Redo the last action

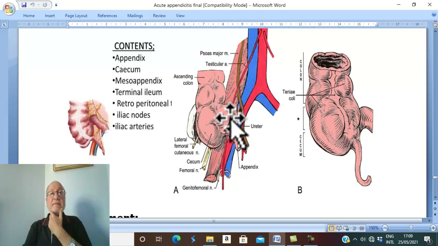pos(45,5)
